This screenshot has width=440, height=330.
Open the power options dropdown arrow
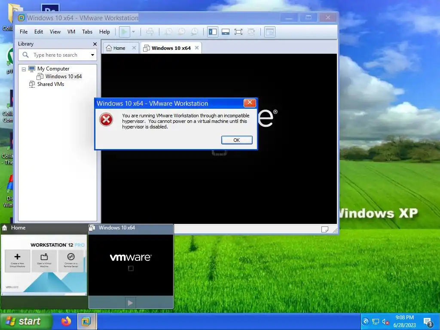pyautogui.click(x=134, y=32)
